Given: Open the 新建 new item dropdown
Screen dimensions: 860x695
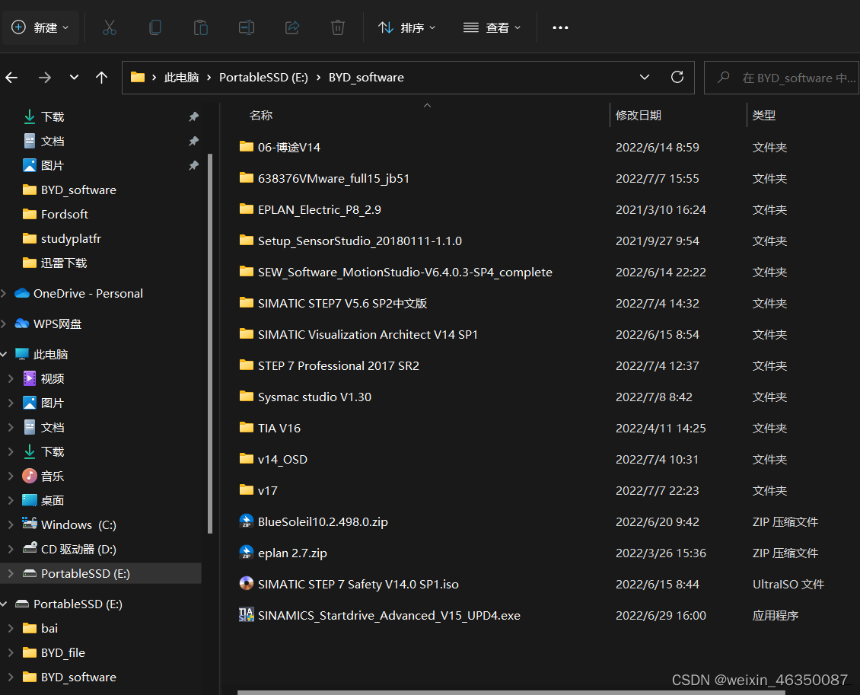Looking at the screenshot, I should [x=40, y=27].
